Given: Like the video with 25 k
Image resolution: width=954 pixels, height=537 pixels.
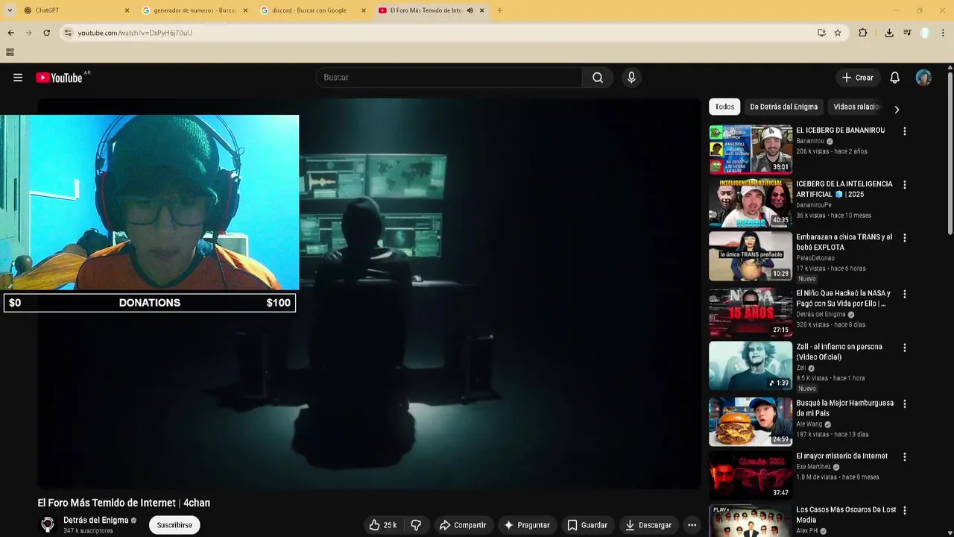Looking at the screenshot, I should [383, 525].
